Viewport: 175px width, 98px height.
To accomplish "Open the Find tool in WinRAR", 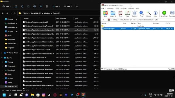I will pyautogui.click(x=141, y=14).
